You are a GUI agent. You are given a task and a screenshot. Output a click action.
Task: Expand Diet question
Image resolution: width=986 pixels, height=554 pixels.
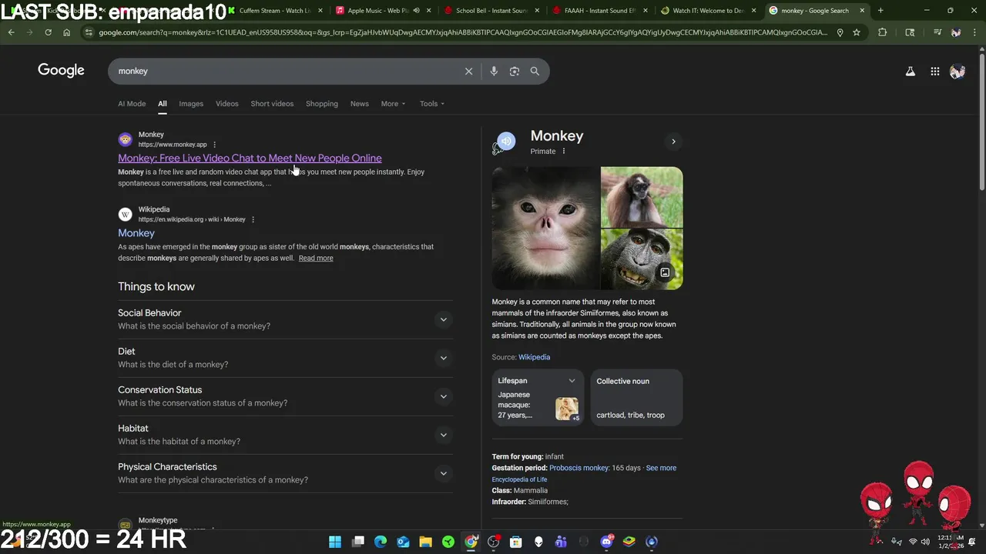tap(443, 358)
